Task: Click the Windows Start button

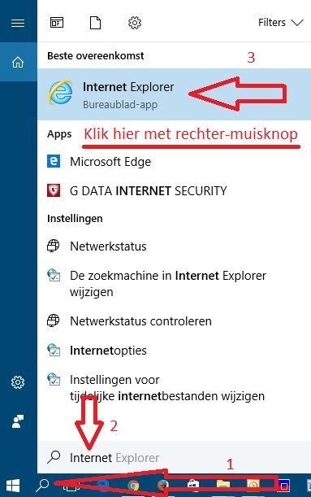Action: click(13, 486)
